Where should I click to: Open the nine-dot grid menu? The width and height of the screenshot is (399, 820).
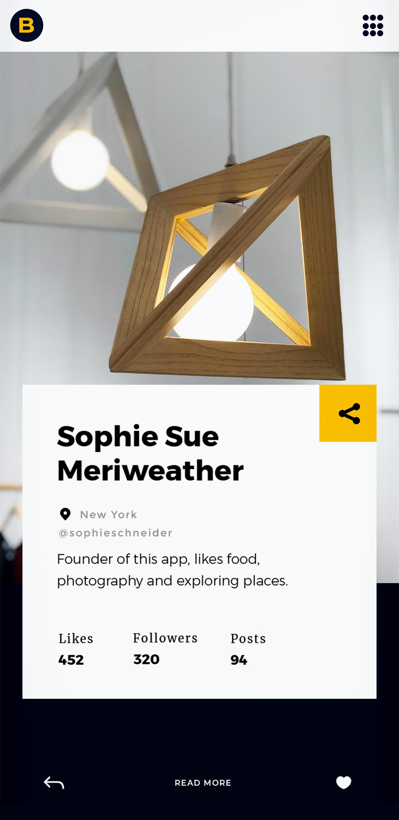click(373, 26)
